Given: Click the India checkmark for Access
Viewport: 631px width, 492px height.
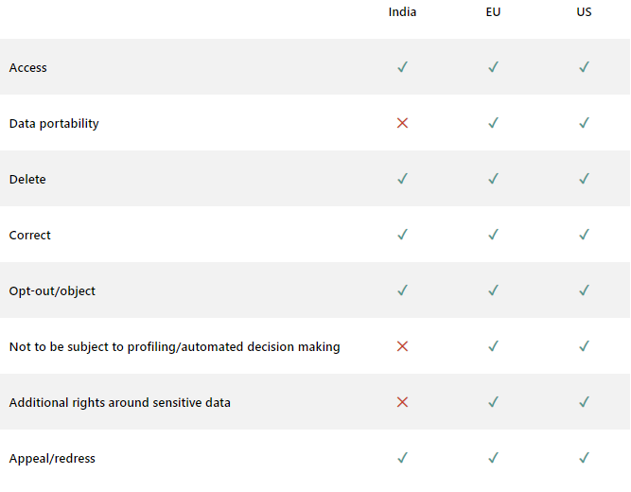Looking at the screenshot, I should (402, 67).
